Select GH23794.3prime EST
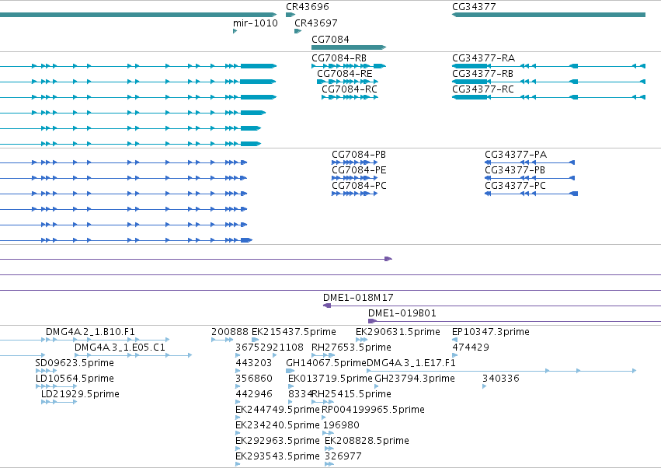 click(415, 379)
